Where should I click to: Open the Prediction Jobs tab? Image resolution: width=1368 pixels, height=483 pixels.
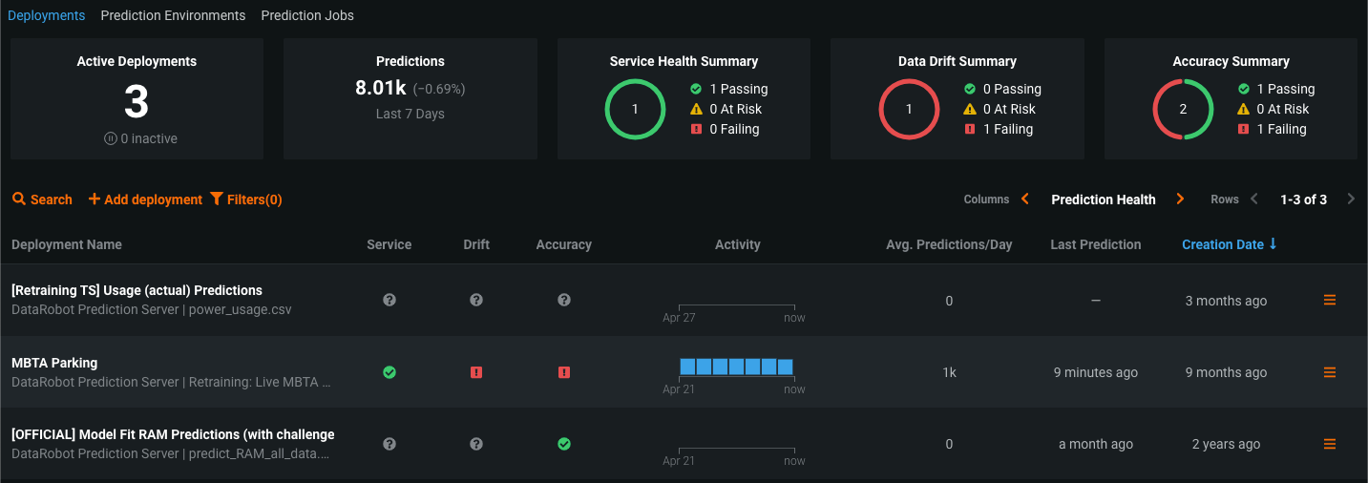(307, 15)
